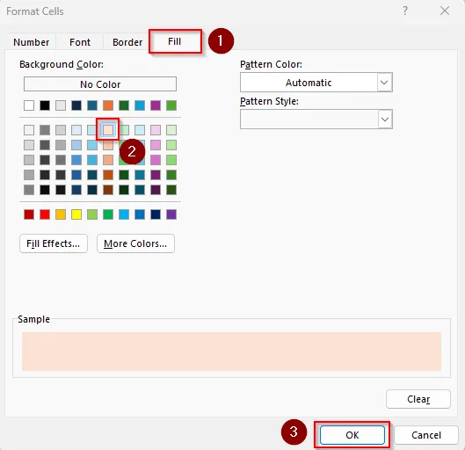Viewport: 465px width, 450px height.
Task: Choose the darkest plum swatch
Action: (156, 190)
